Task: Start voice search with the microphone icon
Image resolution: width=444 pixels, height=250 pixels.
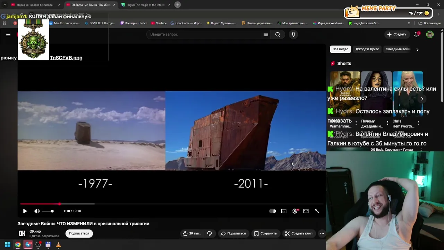Action: 293,34
